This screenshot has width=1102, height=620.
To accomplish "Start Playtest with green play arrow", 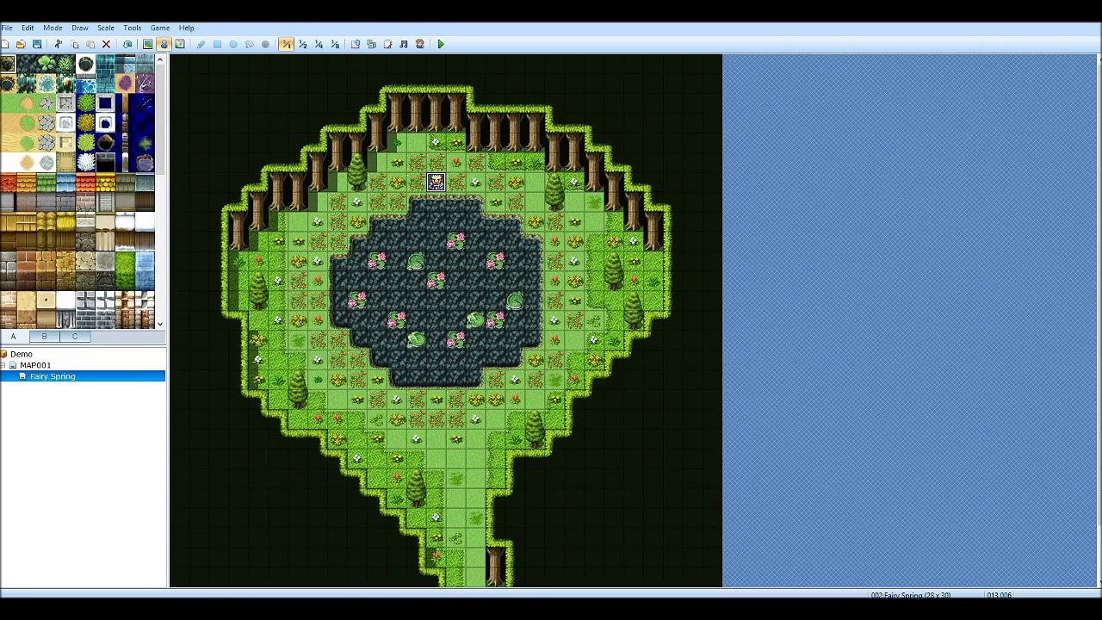I will pos(441,44).
